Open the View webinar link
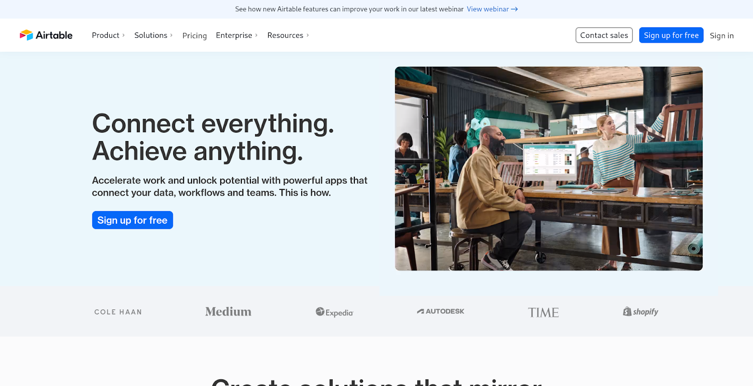 [x=488, y=9]
